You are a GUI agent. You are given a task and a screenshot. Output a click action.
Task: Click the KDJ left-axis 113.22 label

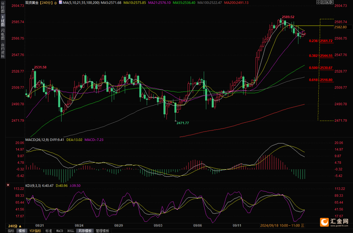(19, 189)
